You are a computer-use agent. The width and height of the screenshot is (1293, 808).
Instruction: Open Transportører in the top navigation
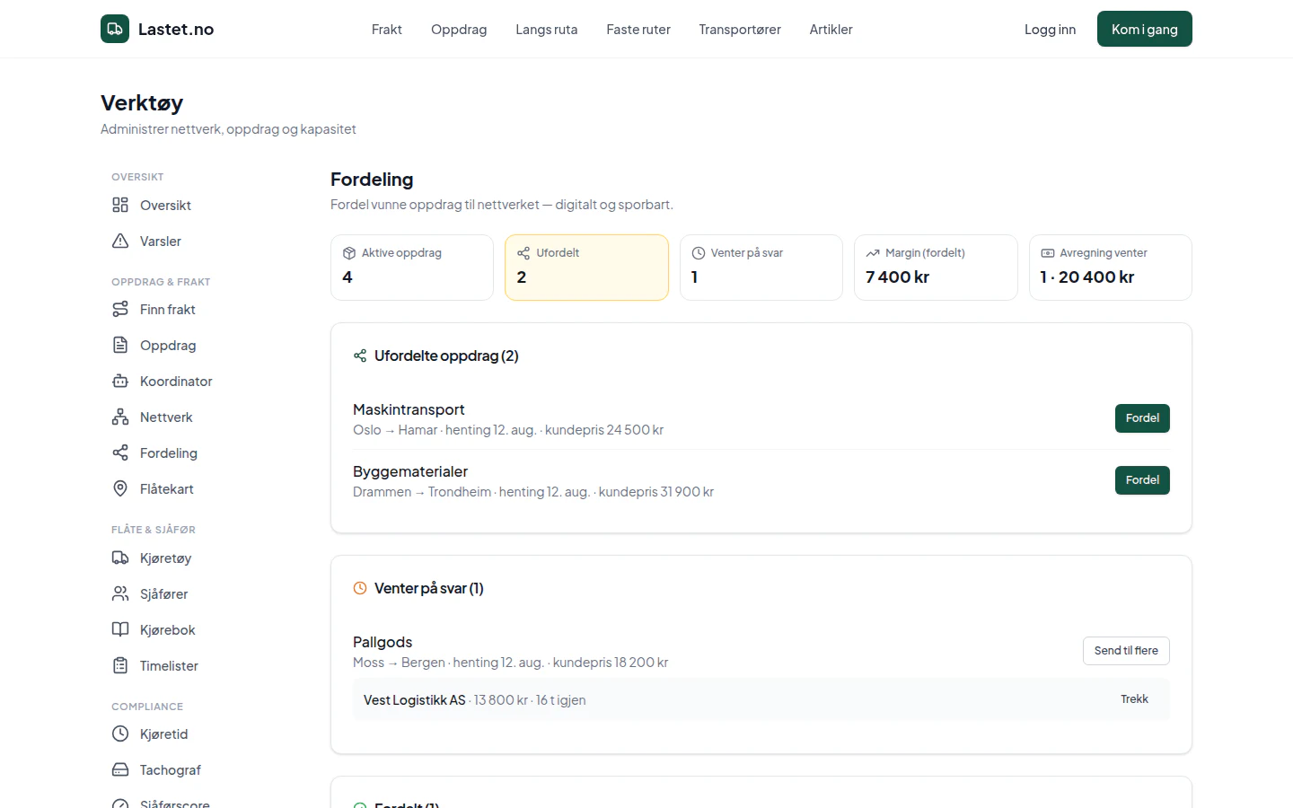point(740,30)
